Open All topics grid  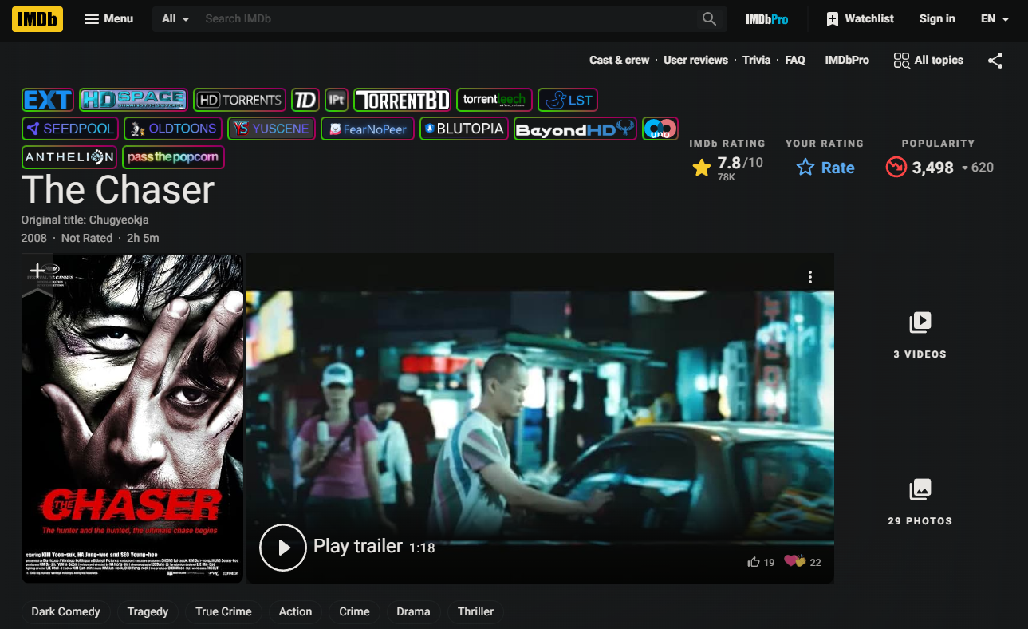point(928,60)
